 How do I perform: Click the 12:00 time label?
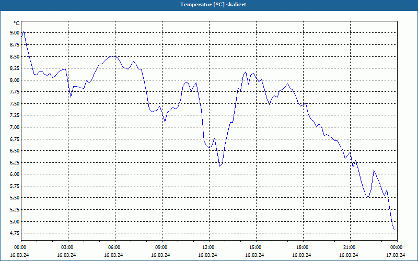pyautogui.click(x=209, y=247)
